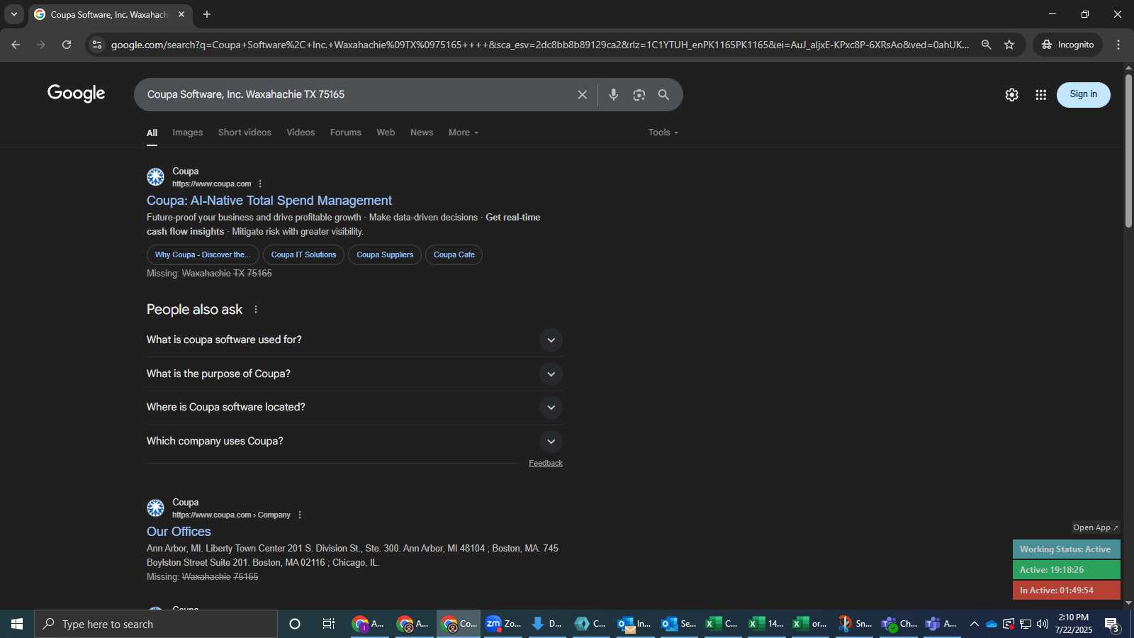Open the volume control in system tray

tap(1043, 624)
